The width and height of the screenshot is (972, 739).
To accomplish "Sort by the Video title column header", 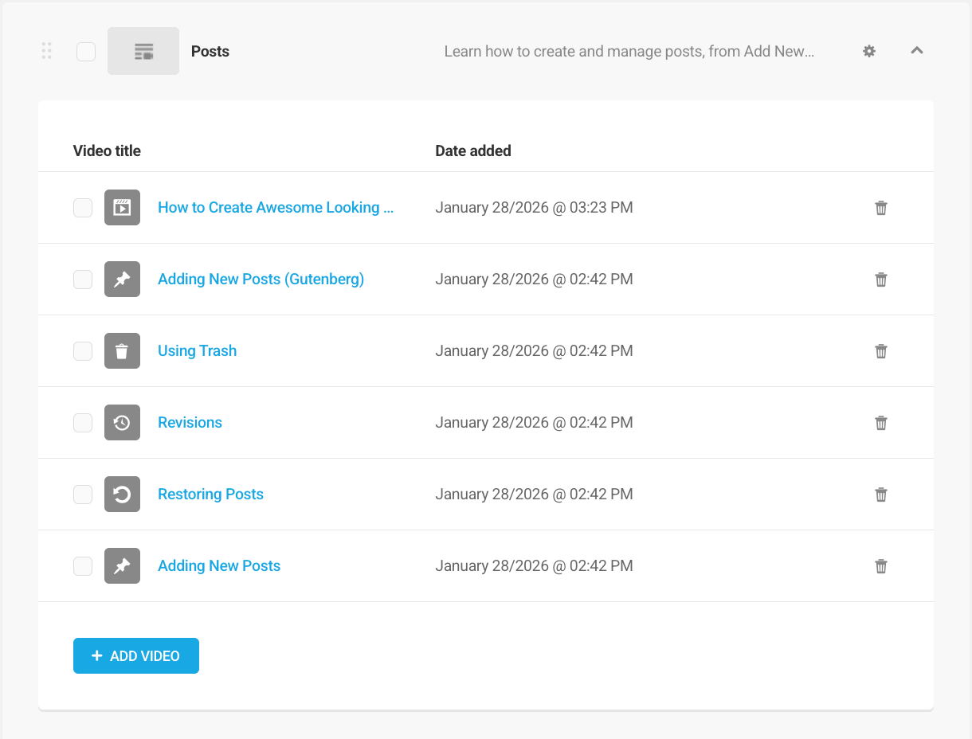I will 106,150.
